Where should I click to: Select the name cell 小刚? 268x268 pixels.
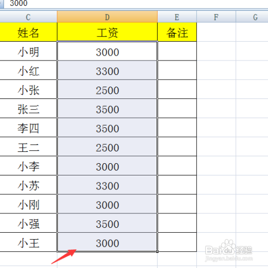point(28,204)
